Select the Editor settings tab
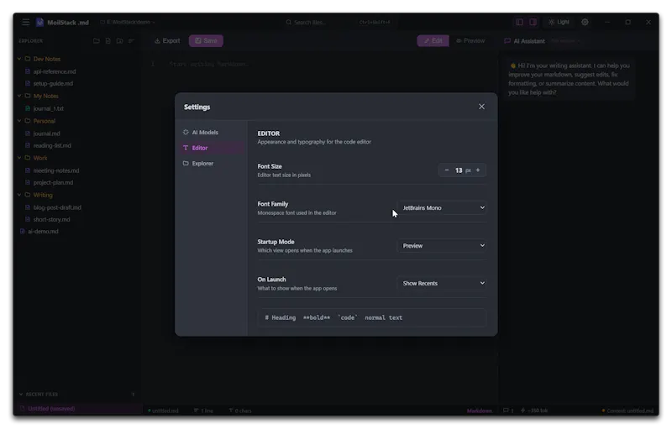Viewport: 672px width, 429px height. coord(212,148)
